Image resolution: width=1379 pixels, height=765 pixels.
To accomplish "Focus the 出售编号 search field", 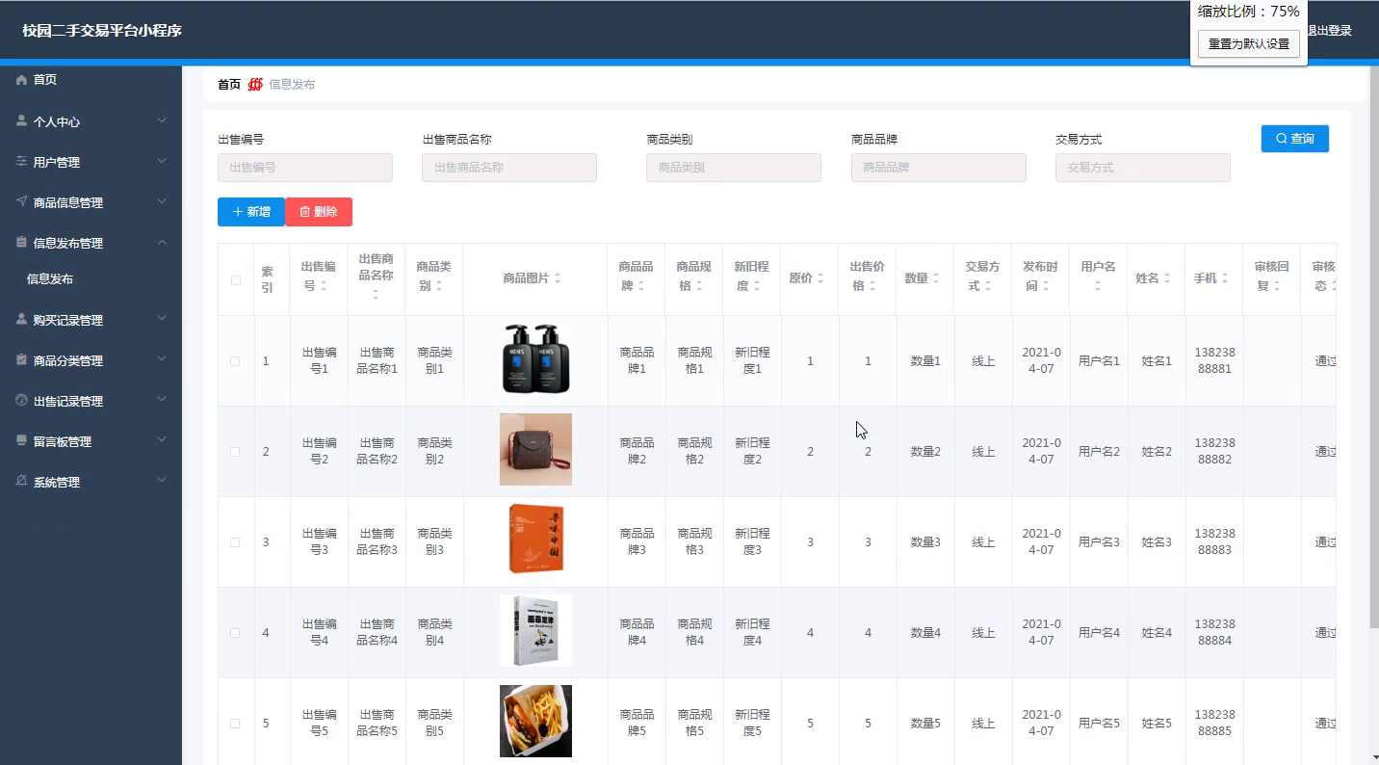I will 305,168.
